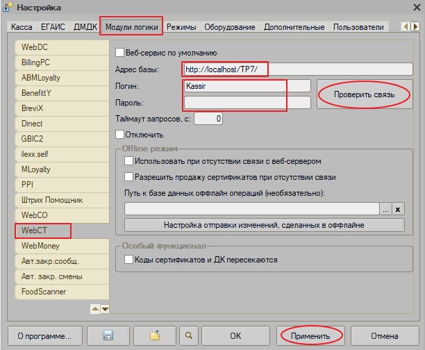The height and width of the screenshot is (350, 425).
Task: Click the left arrow to move tabs back
Action: (406, 26)
